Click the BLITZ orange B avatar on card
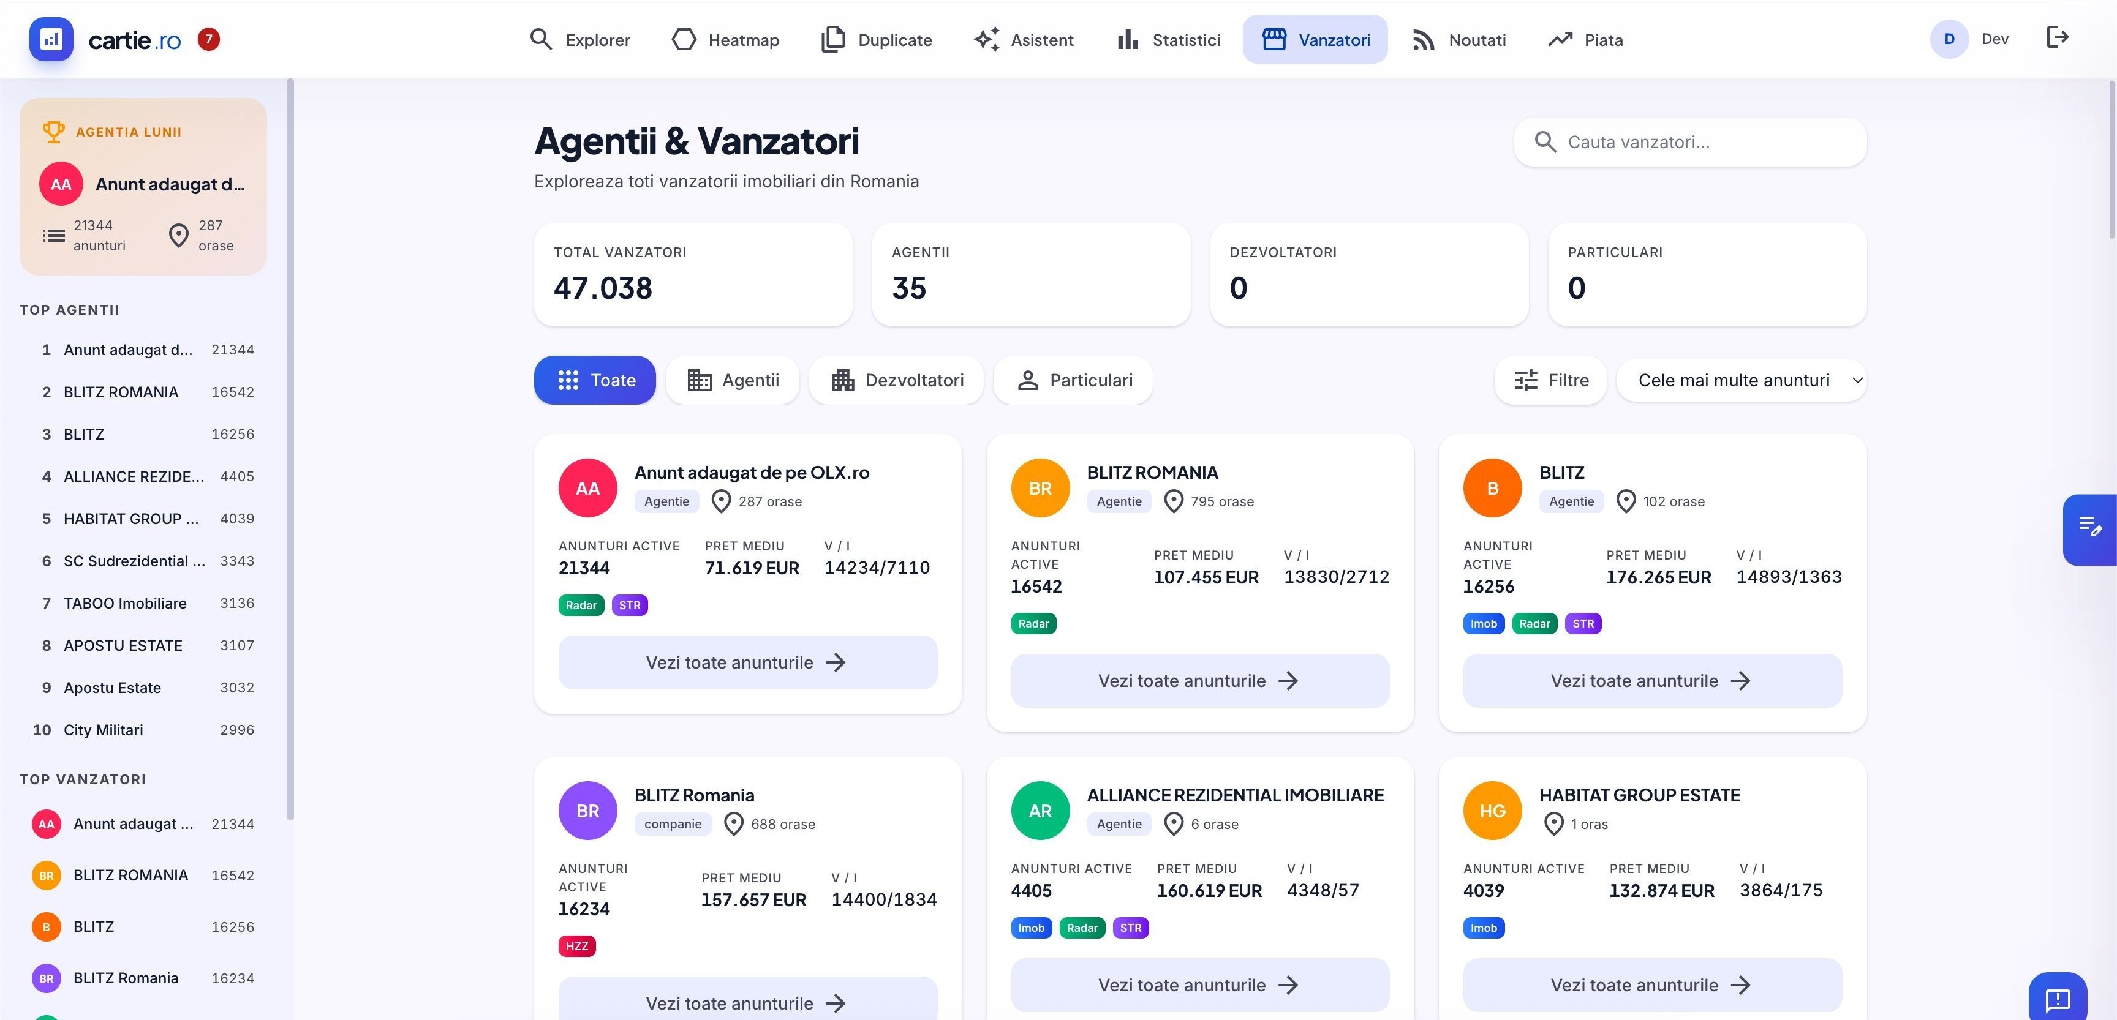The width and height of the screenshot is (2117, 1020). pyautogui.click(x=1492, y=488)
